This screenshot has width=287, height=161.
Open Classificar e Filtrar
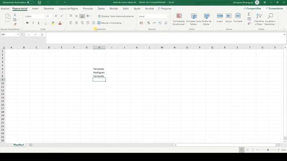click(x=259, y=19)
